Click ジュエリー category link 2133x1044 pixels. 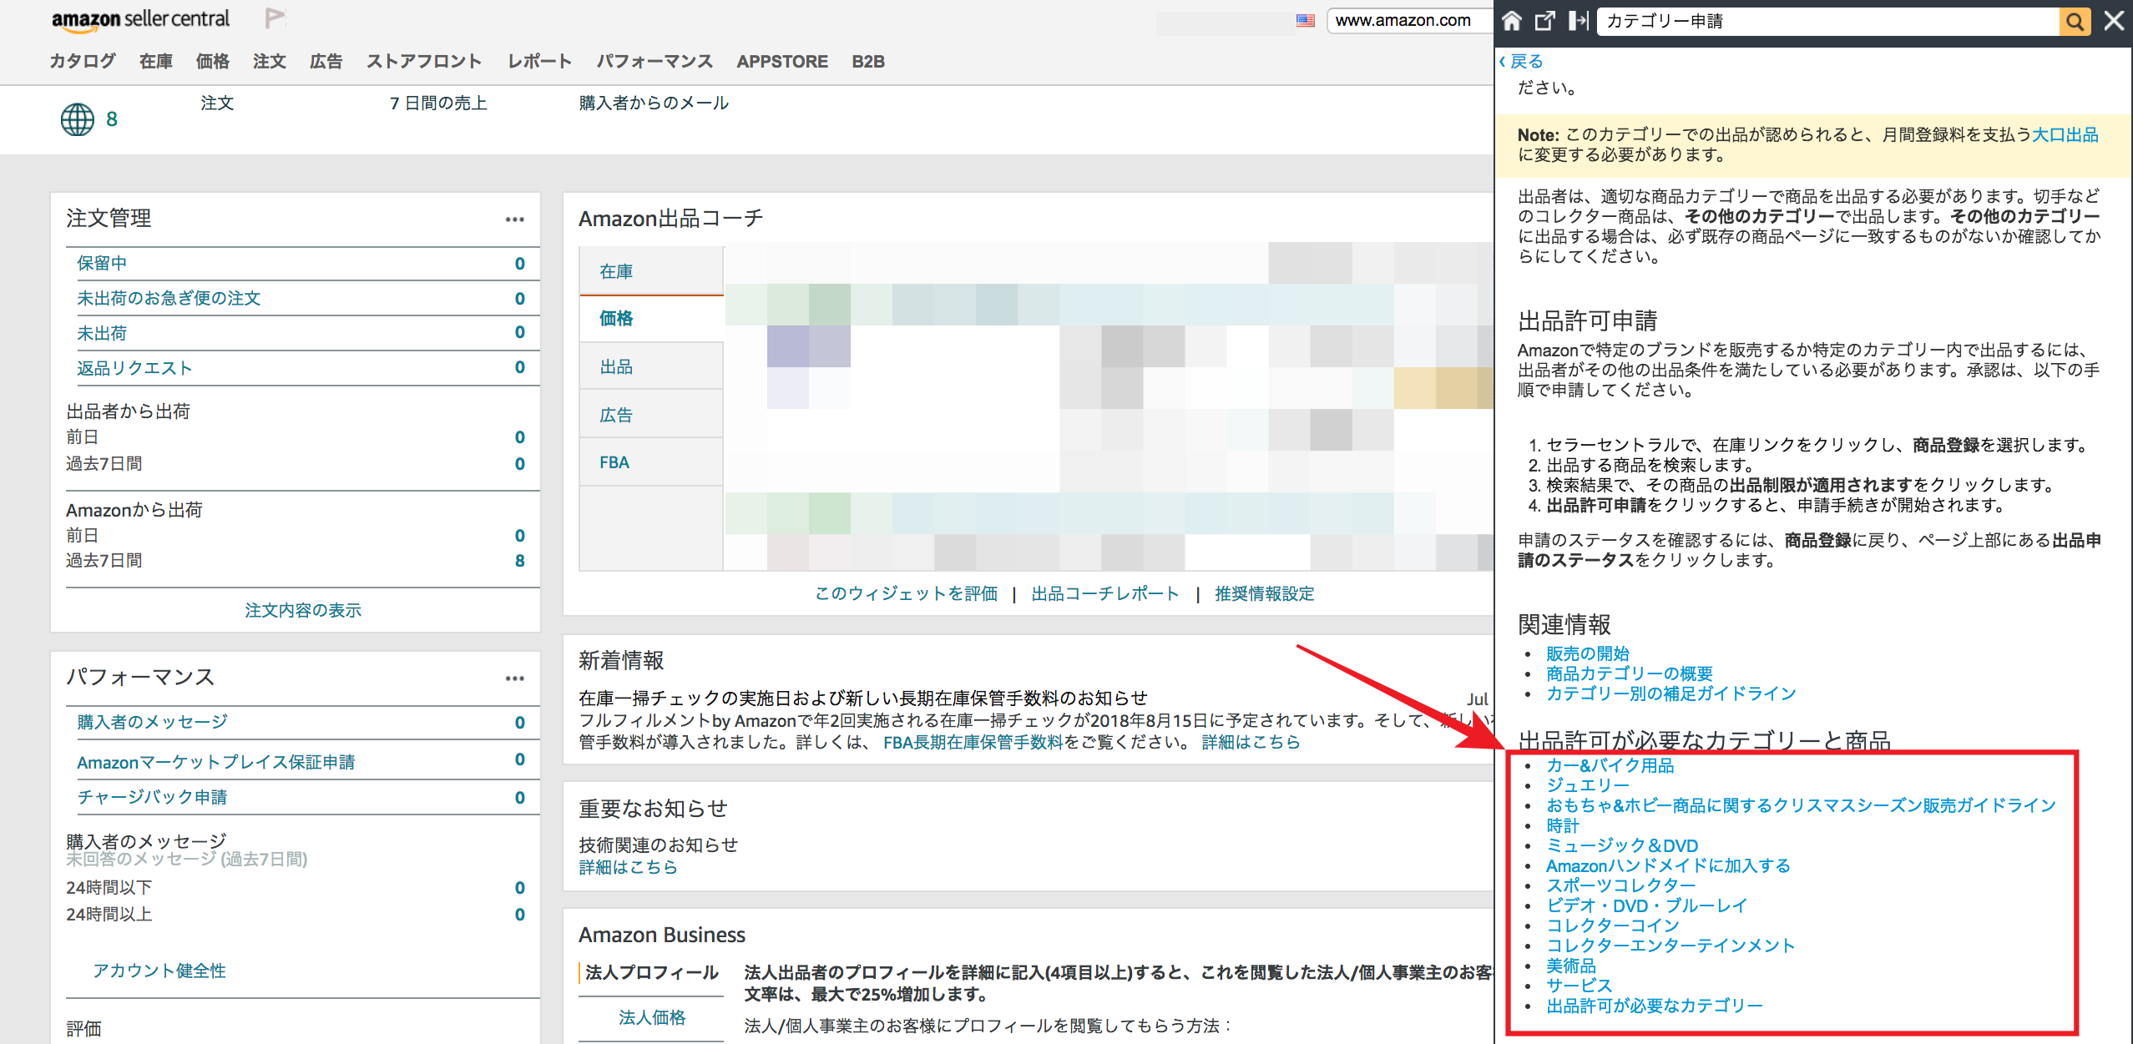tap(1588, 785)
